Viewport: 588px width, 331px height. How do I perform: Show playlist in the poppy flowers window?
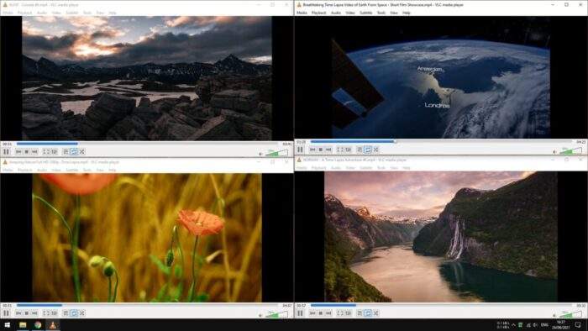coord(66,313)
